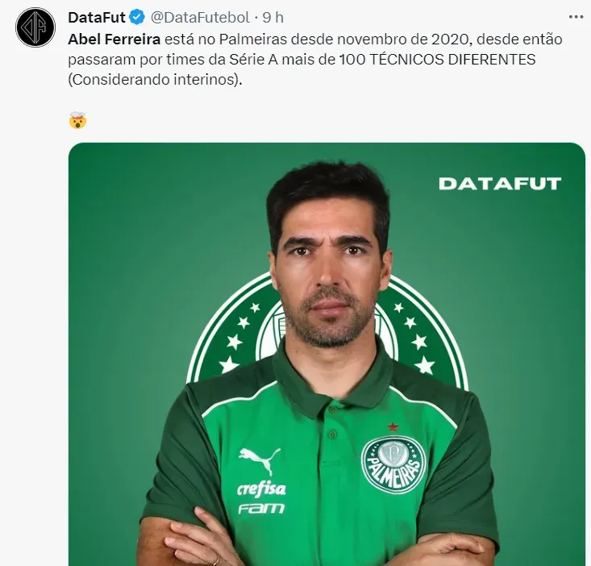Open the DataFut display name link
This screenshot has width=591, height=566.
(97, 17)
